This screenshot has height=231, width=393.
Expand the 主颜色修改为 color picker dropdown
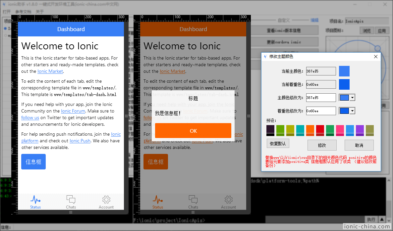point(352,98)
